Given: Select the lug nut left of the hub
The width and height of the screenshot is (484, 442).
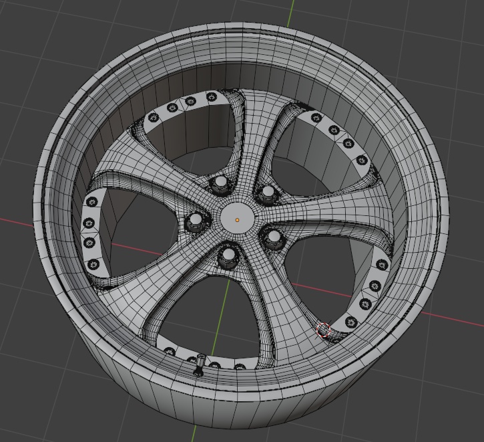Looking at the screenshot, I should click(196, 221).
